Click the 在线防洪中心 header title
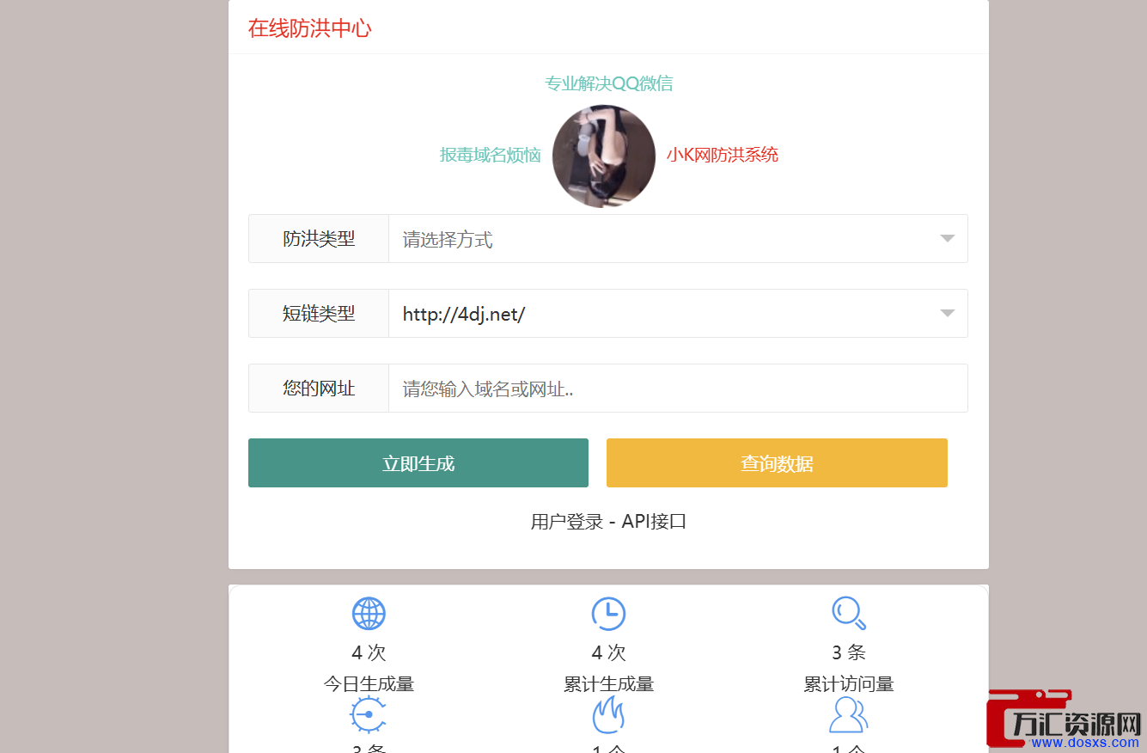The image size is (1147, 753). 309,28
